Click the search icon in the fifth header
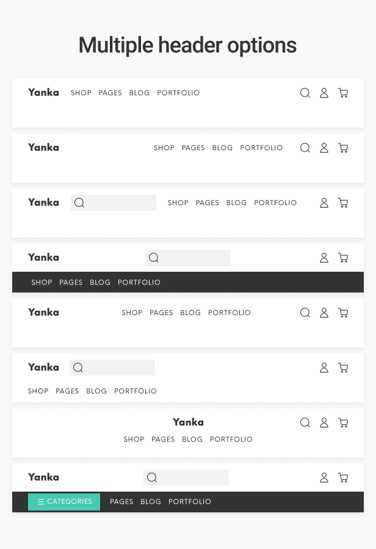The image size is (376, 549). [305, 313]
